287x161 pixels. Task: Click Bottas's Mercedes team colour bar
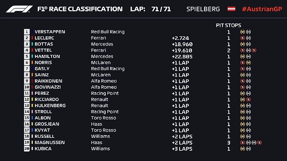coord(32,44)
